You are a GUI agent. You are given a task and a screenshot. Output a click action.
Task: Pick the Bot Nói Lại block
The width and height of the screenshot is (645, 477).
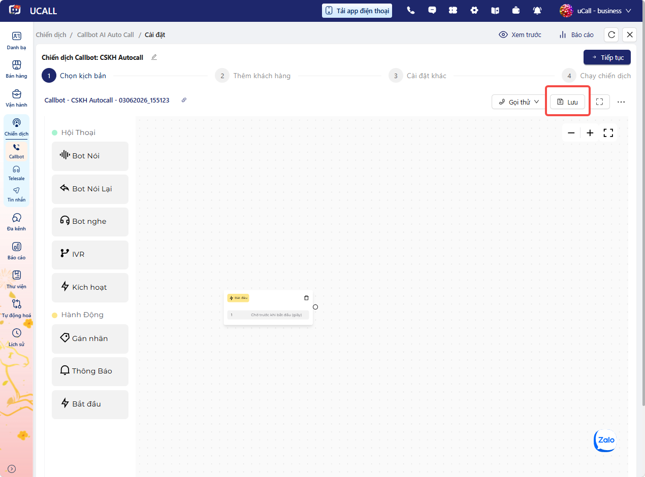[90, 189]
